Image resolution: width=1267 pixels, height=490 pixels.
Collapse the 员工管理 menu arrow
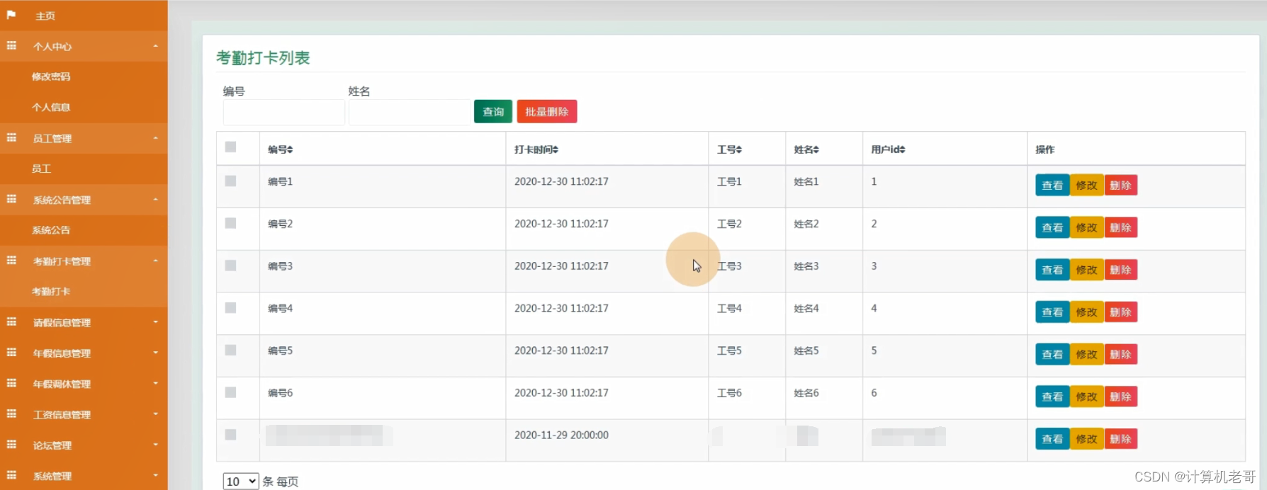(155, 138)
